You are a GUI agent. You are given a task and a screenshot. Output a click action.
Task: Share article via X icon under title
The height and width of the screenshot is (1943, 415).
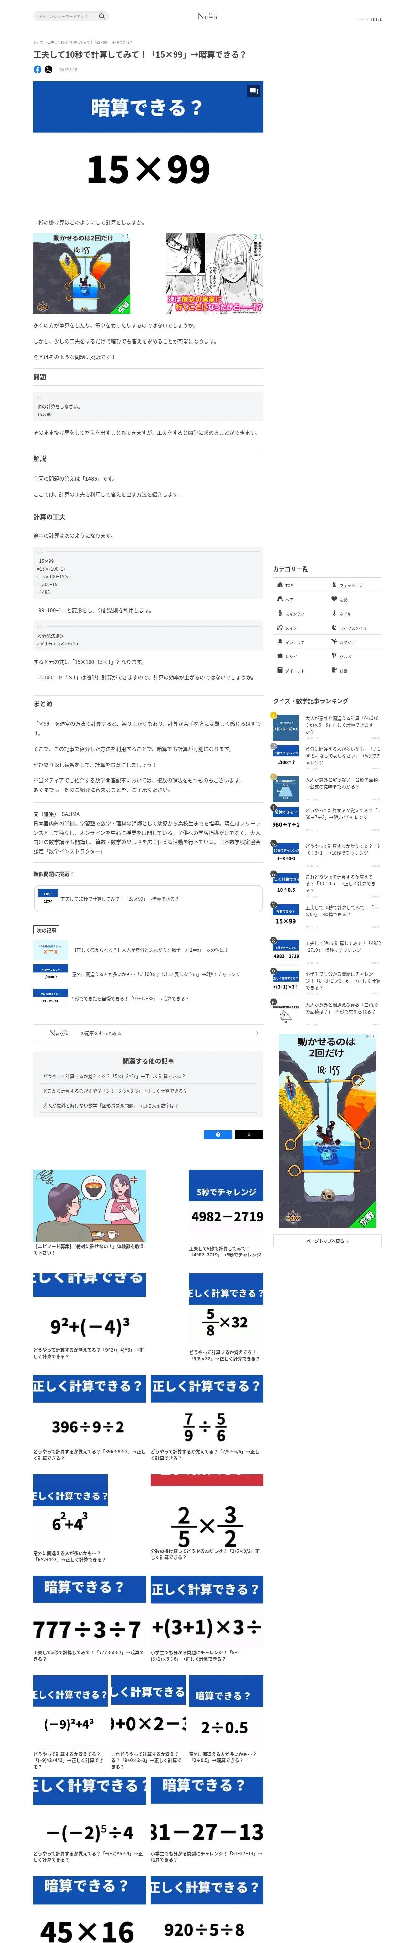(x=49, y=69)
